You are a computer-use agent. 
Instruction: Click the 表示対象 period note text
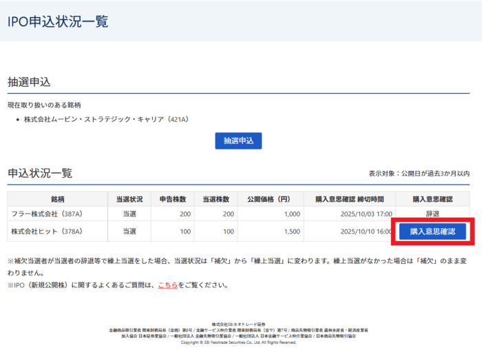[x=419, y=174]
